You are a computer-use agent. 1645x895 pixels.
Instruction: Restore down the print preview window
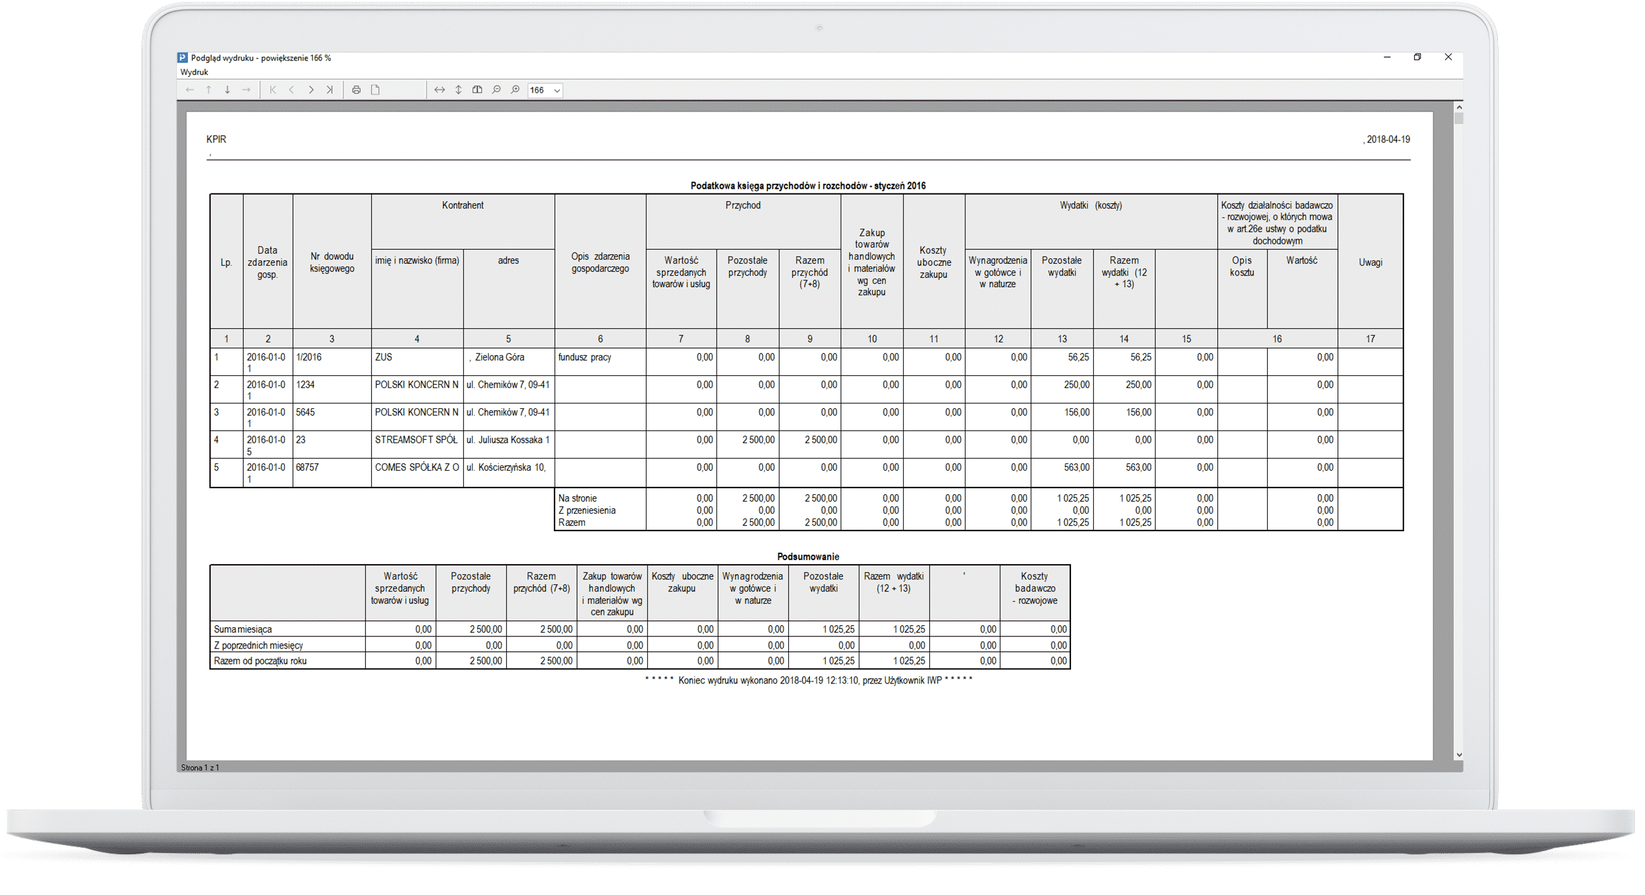click(x=1417, y=58)
